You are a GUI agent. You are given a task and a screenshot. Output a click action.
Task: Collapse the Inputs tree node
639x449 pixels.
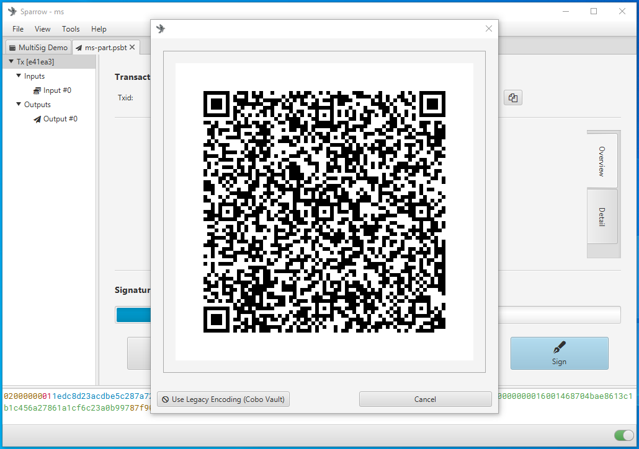coord(19,76)
